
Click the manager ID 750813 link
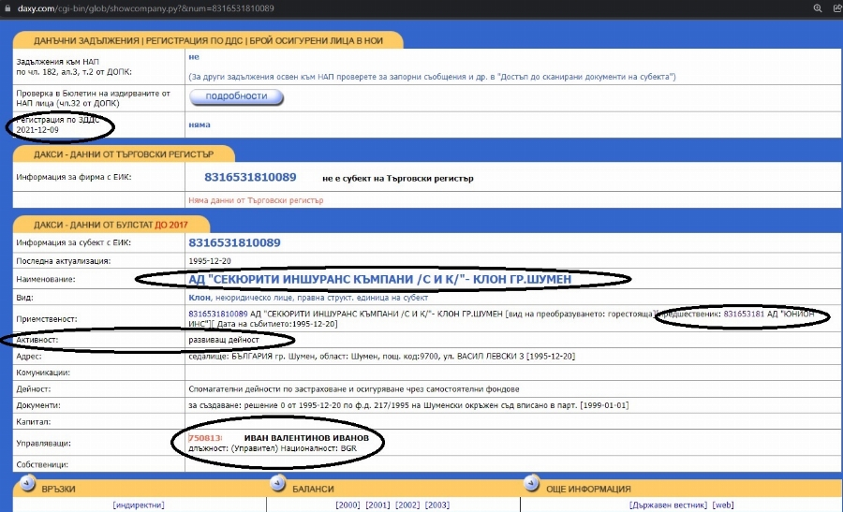(204, 438)
